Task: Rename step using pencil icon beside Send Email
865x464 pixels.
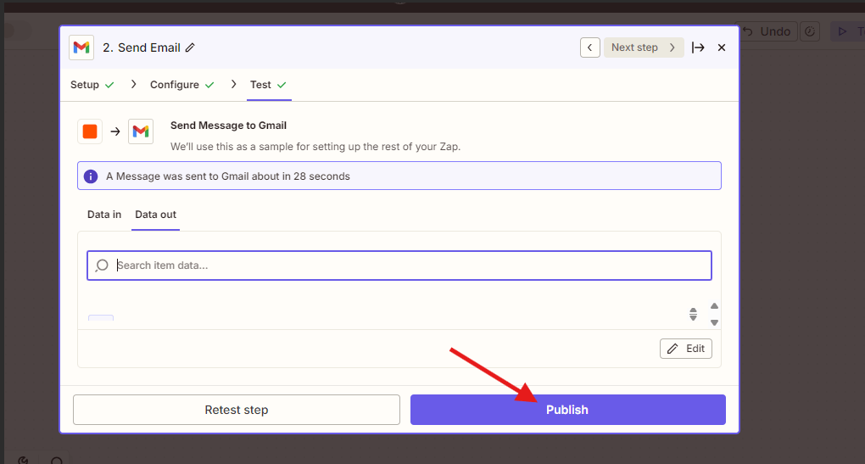Action: [x=190, y=48]
